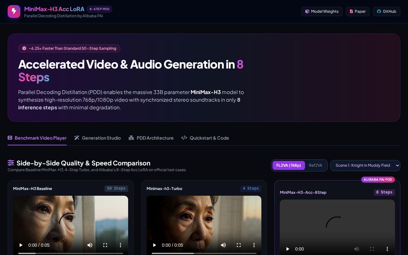Click the 6.25x Faster Than Standard badge

(x=69, y=48)
